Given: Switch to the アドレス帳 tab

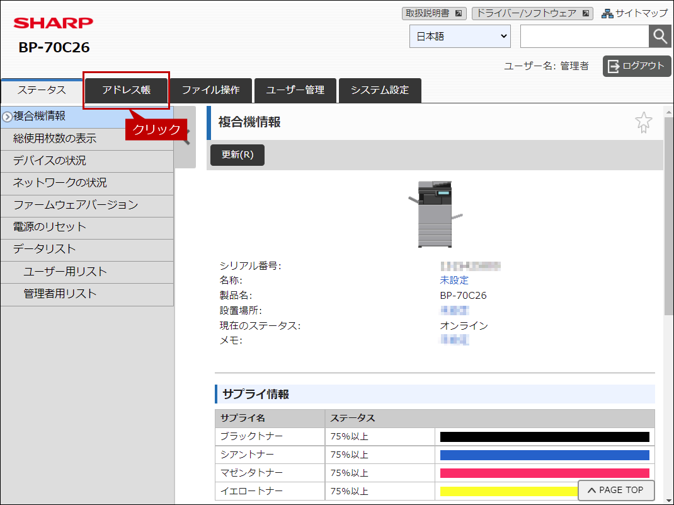Looking at the screenshot, I should click(127, 90).
